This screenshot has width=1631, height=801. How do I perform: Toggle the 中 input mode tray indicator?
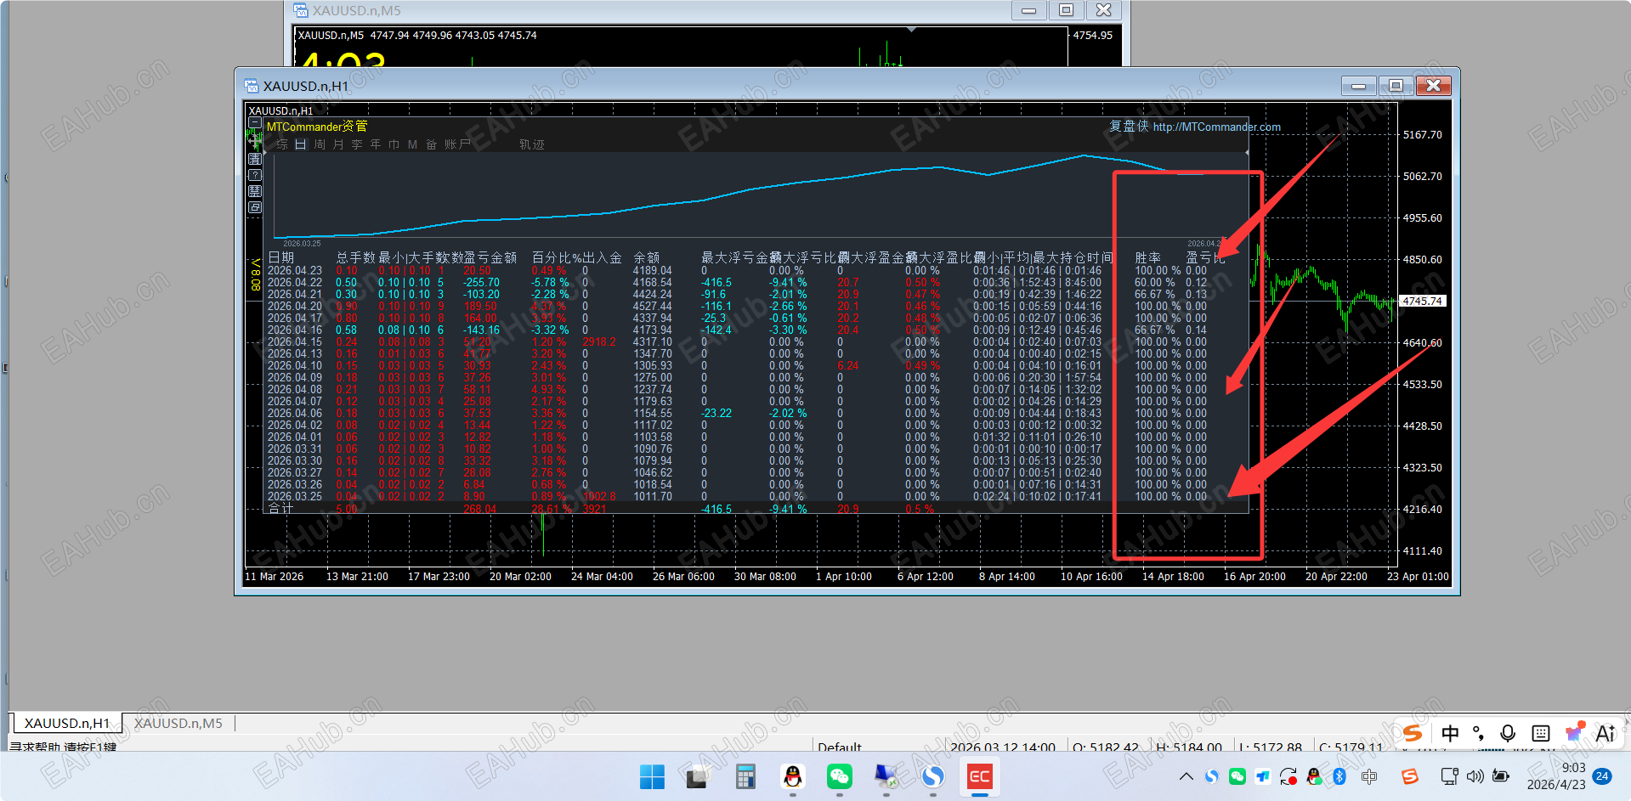(1368, 776)
